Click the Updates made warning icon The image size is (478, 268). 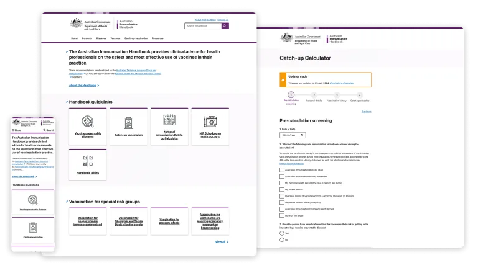click(x=283, y=80)
